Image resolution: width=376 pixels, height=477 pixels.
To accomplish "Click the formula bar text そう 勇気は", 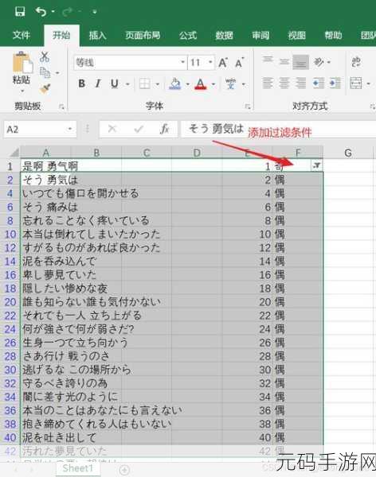I will (x=216, y=128).
